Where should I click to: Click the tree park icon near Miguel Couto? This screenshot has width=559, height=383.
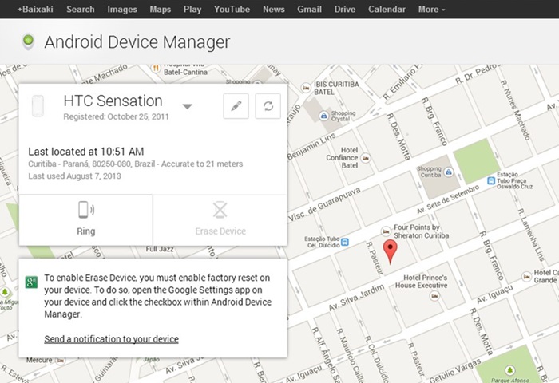(5, 293)
